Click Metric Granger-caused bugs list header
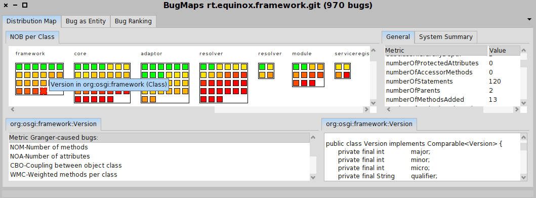Screen dimensions: 536x198 [159, 138]
